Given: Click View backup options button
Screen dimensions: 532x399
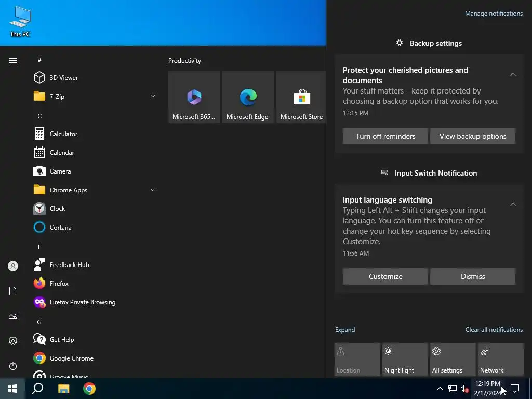Looking at the screenshot, I should pos(473,136).
